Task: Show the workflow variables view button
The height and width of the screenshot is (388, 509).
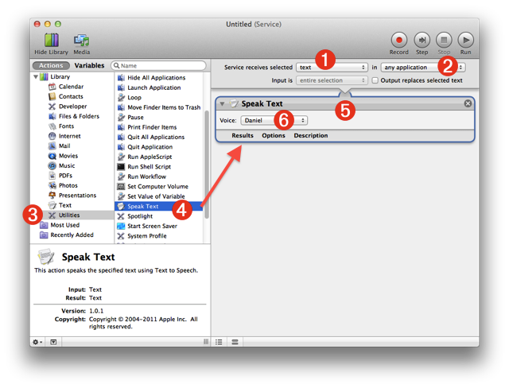Action: click(x=235, y=342)
